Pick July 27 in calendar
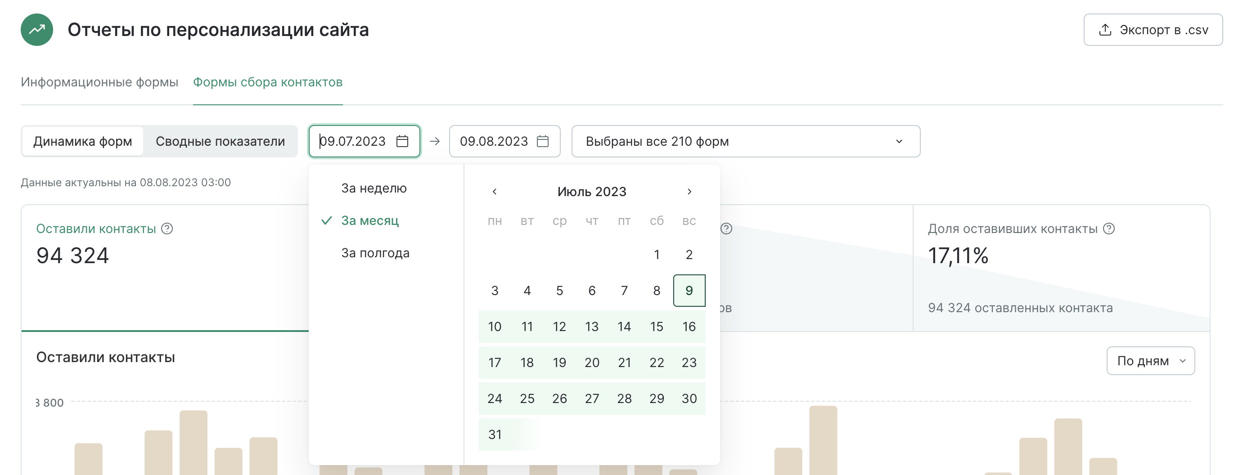This screenshot has height=475, width=1234. (592, 399)
